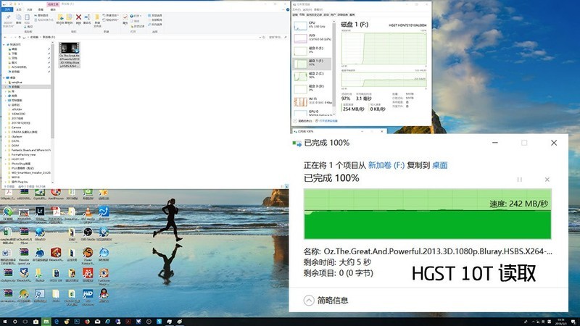Viewport: 580px width, 326px height.
Task: Click the Explorer navigation pane scrollbar
Action: coord(52,91)
